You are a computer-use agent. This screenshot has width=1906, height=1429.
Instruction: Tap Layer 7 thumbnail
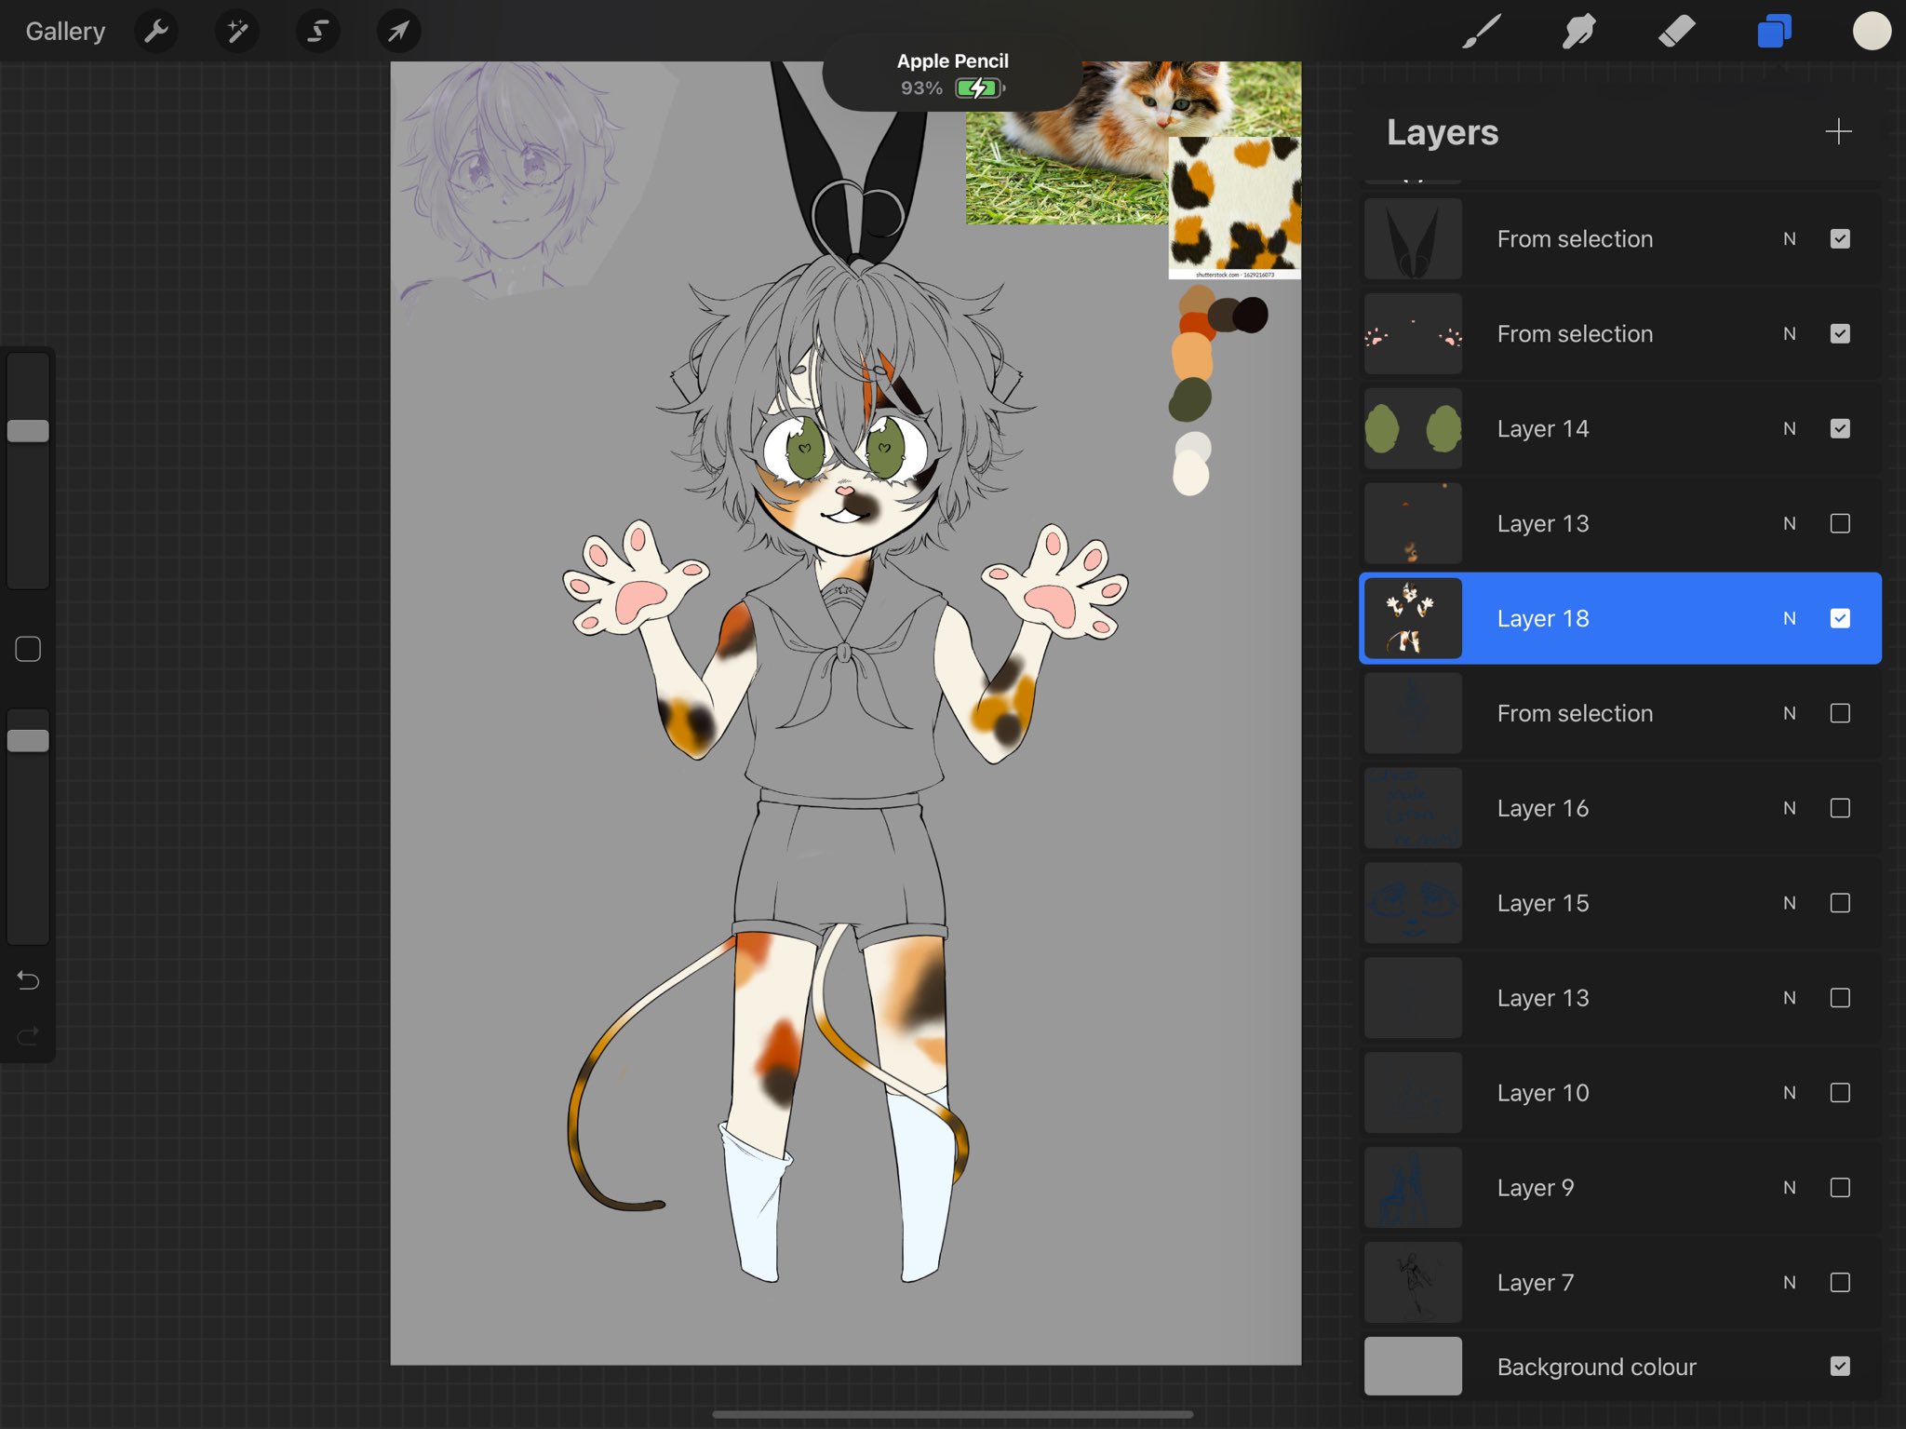(x=1413, y=1282)
